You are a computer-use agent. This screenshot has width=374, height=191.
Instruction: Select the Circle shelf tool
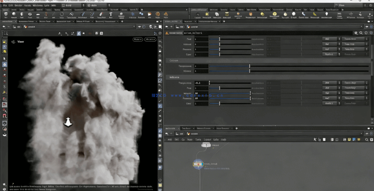pos(61,15)
